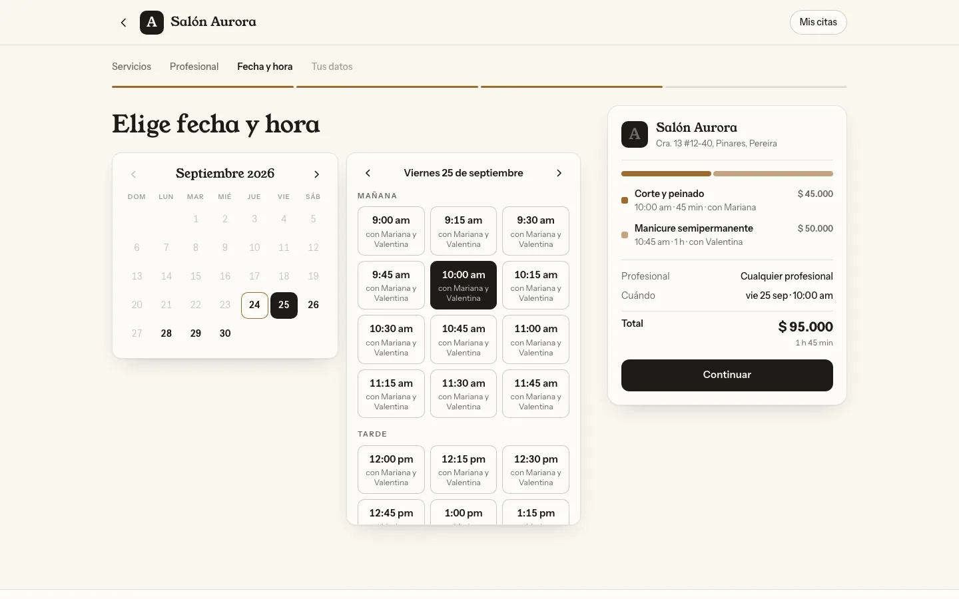This screenshot has height=599, width=959.
Task: Pick the 11:15 am time slot
Action: 391,393
